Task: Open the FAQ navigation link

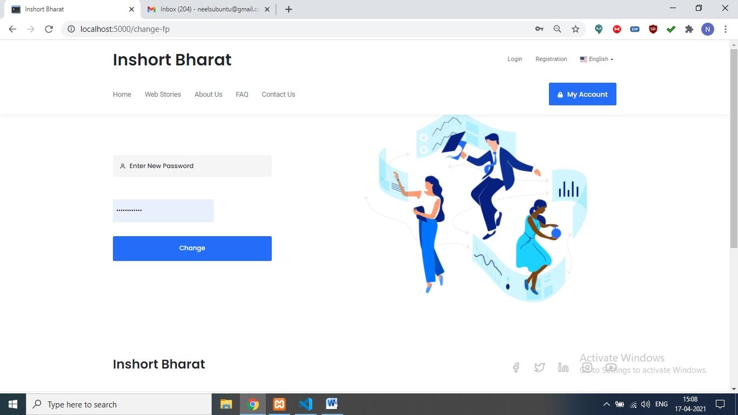Action: [x=242, y=94]
